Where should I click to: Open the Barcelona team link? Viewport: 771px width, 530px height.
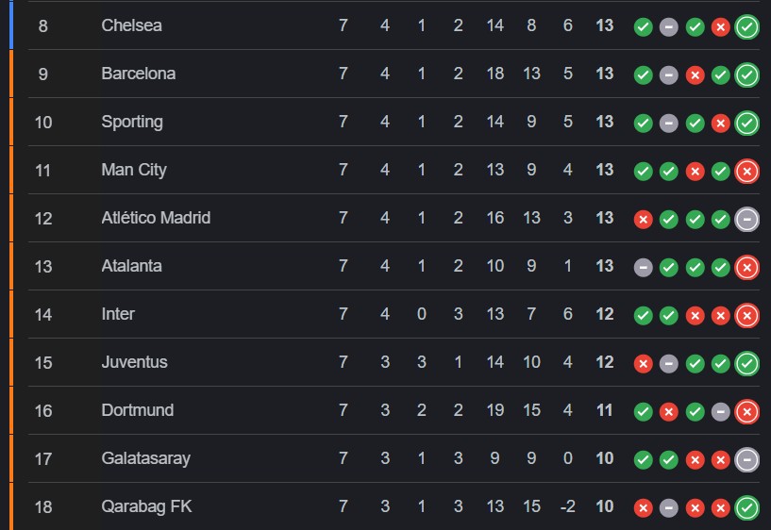pos(138,74)
